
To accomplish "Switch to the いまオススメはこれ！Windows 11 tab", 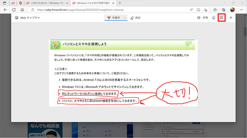I will pyautogui.click(x=49, y=3).
